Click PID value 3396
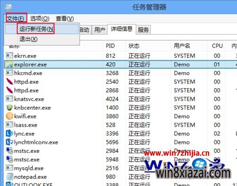The height and width of the screenshot is (186, 237). click(112, 134)
